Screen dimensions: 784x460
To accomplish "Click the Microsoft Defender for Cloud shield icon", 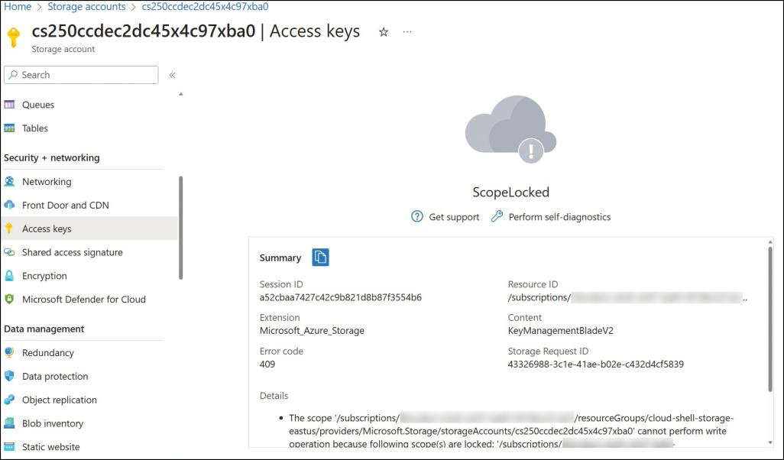I will click(9, 299).
